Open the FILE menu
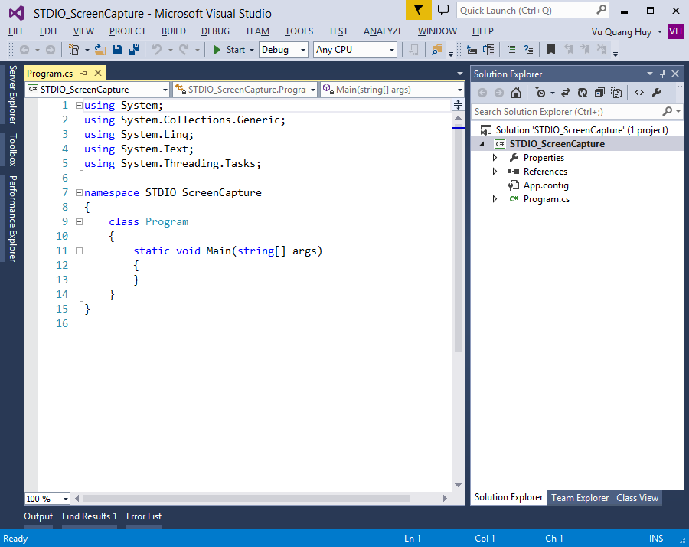The width and height of the screenshot is (689, 547). click(17, 31)
